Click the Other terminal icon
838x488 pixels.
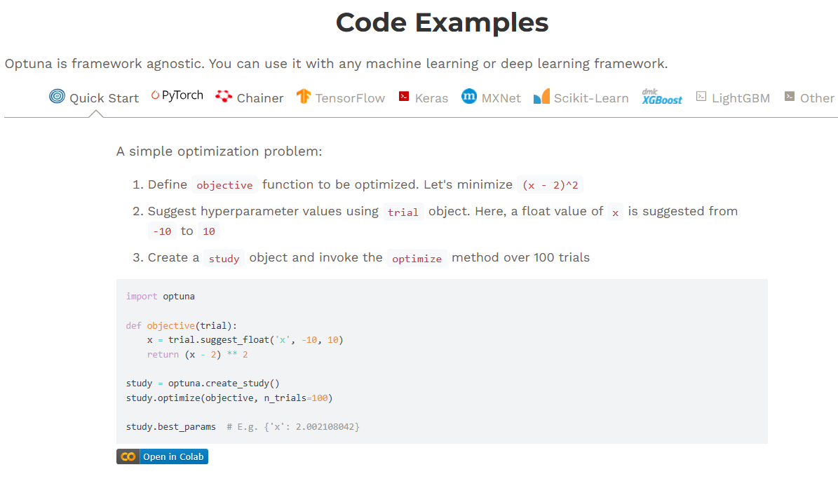(790, 97)
